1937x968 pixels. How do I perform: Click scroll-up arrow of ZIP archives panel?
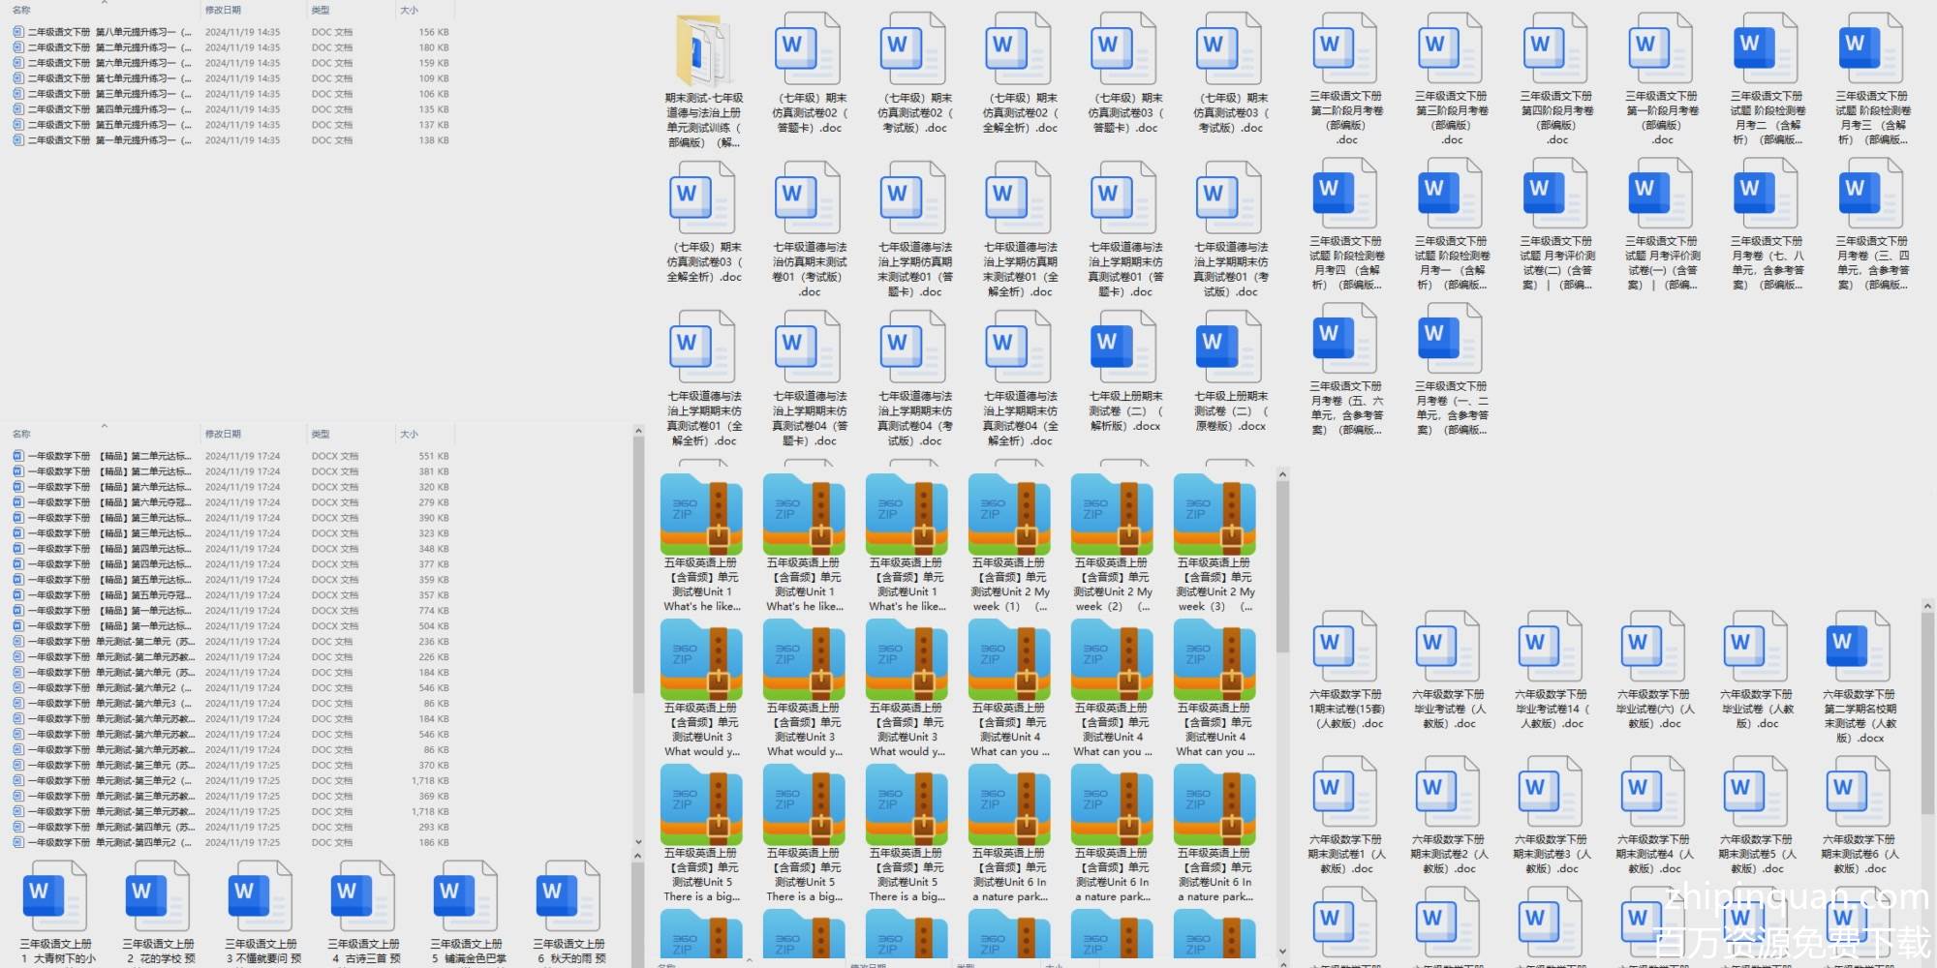[x=1282, y=475]
